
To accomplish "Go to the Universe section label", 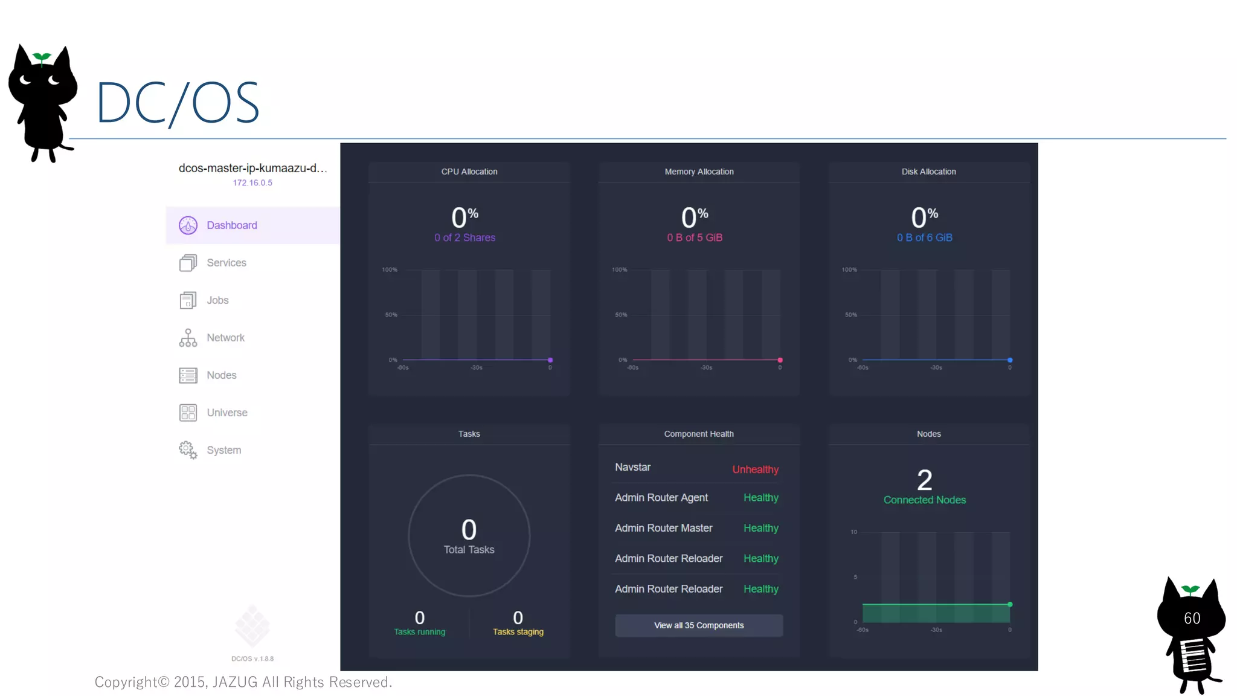I will pos(227,413).
